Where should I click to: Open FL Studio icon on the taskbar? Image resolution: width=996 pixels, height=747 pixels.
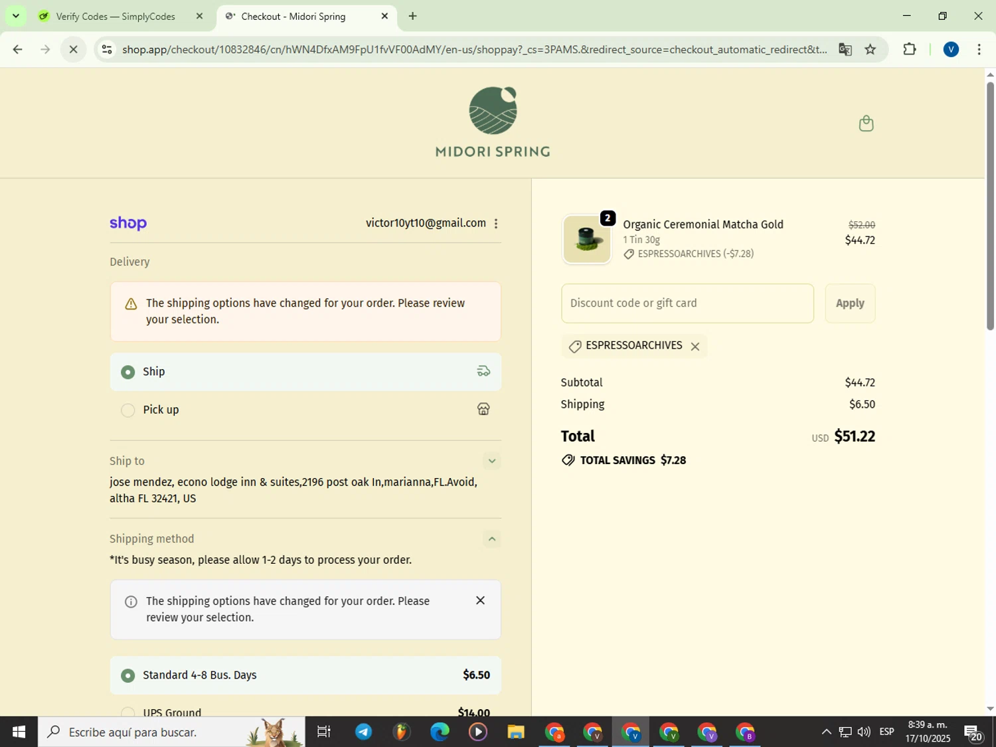[x=401, y=732]
